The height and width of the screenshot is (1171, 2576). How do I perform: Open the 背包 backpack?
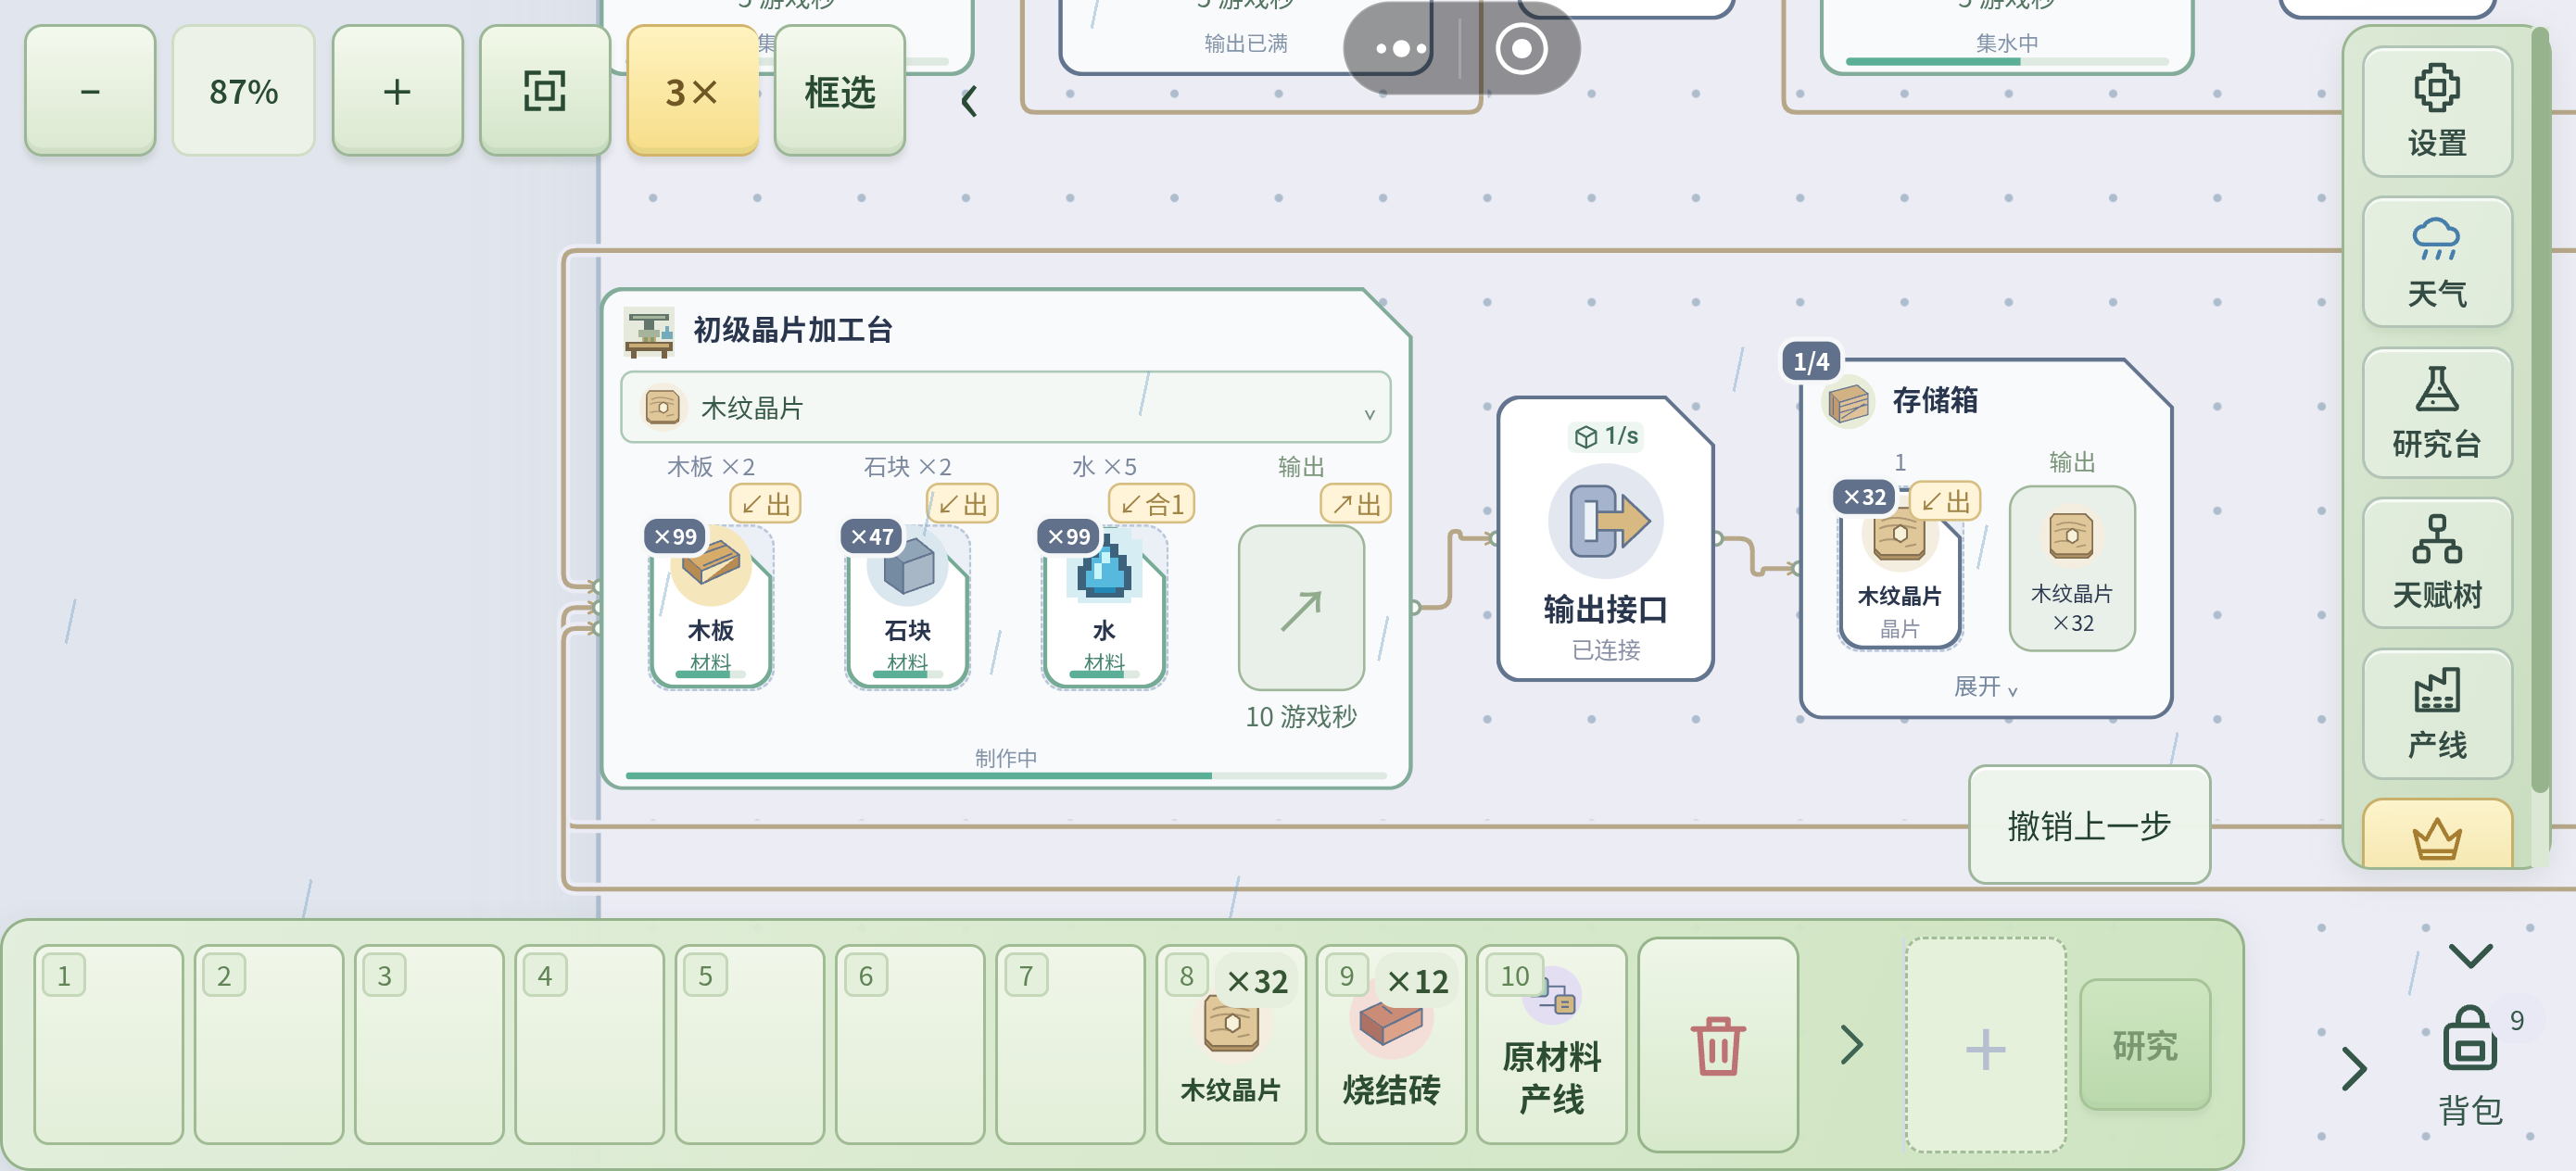point(2470,1066)
